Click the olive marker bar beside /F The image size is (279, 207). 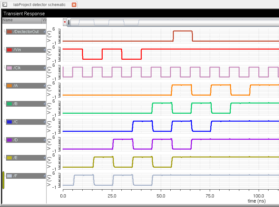point(3,180)
